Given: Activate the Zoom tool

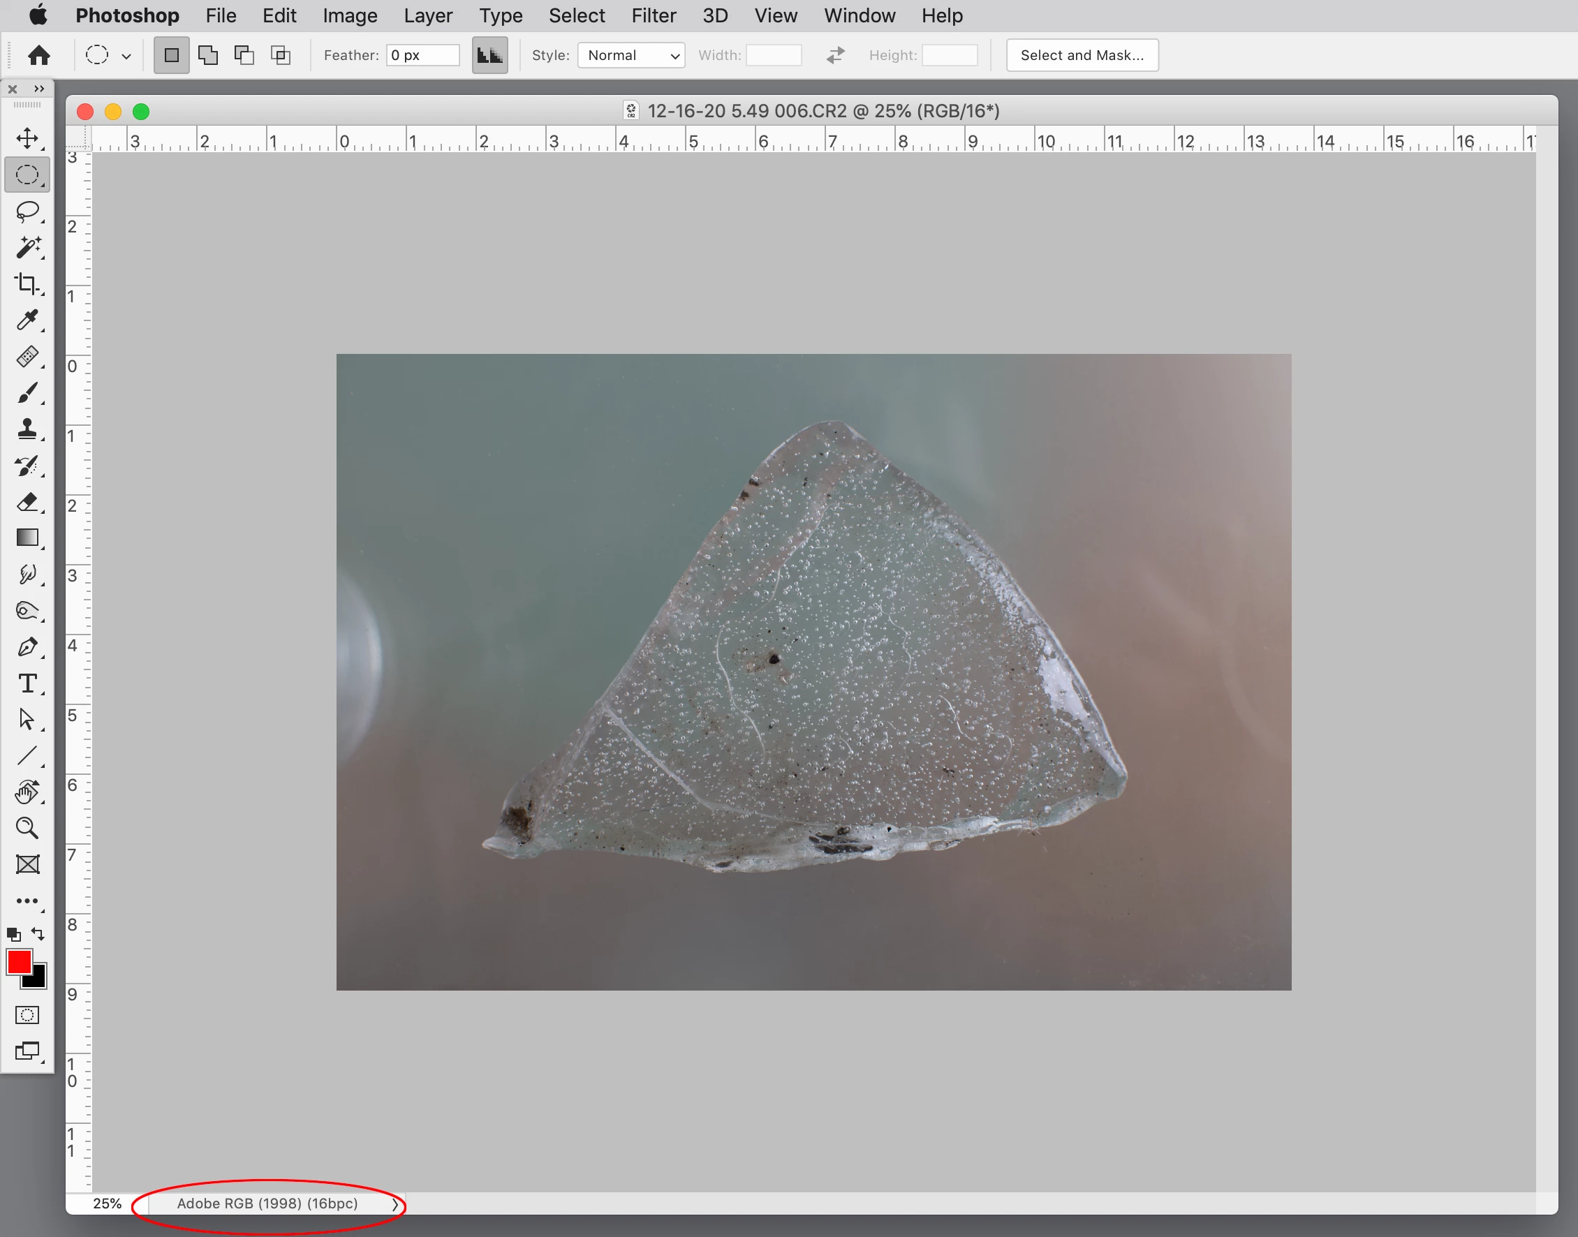Looking at the screenshot, I should 27,828.
